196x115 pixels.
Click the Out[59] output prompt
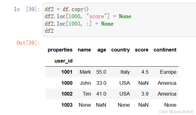coord(28,43)
